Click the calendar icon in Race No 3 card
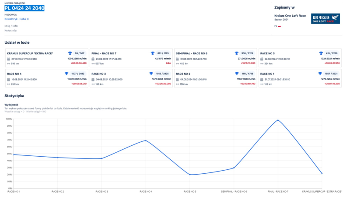The image size is (350, 200). point(93,79)
